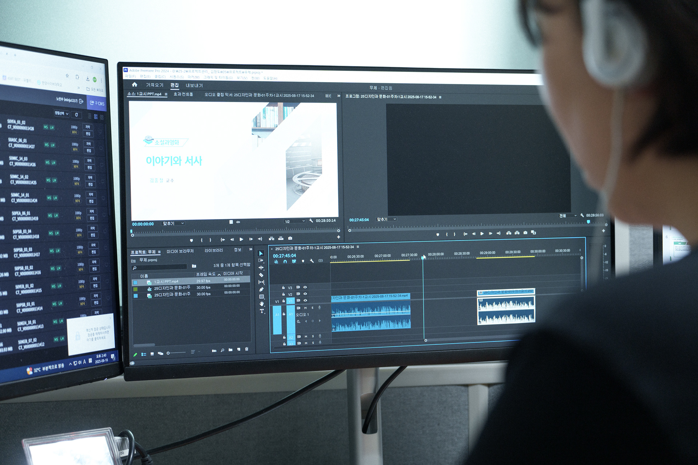Click the 프레임 속도 column header
Image resolution: width=698 pixels, height=465 pixels.
(206, 274)
